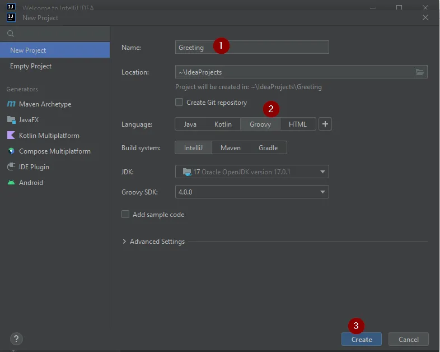Choose the Kotlin Multiplatform generator icon
This screenshot has width=440, height=352.
tap(11, 136)
